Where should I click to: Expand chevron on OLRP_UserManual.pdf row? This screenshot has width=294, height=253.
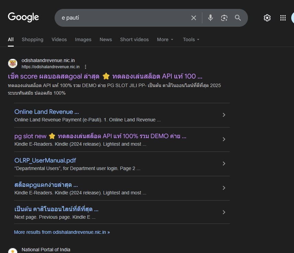(224, 164)
